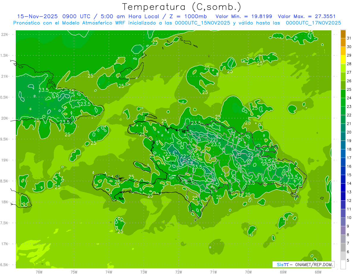
Task: Click the orange legend swatch above 31
Action: coord(343,34)
